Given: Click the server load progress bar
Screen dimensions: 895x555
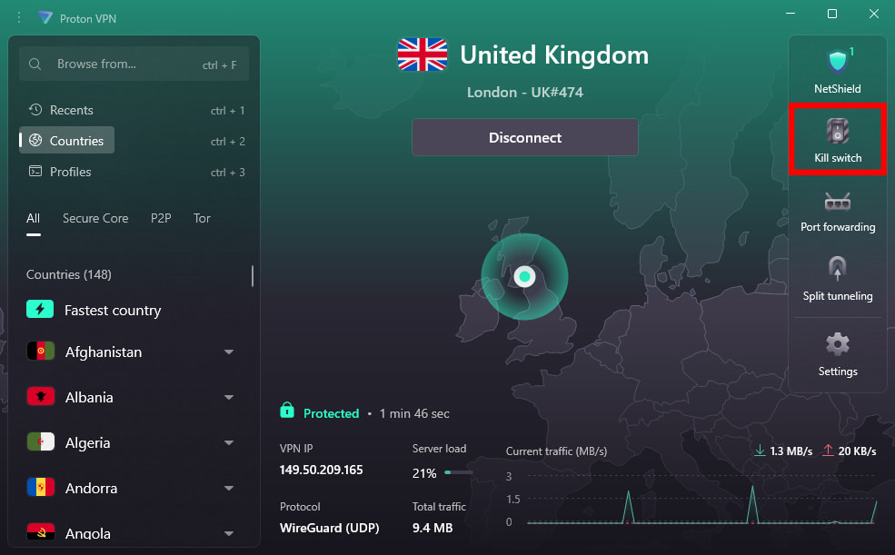Looking at the screenshot, I should tap(458, 472).
